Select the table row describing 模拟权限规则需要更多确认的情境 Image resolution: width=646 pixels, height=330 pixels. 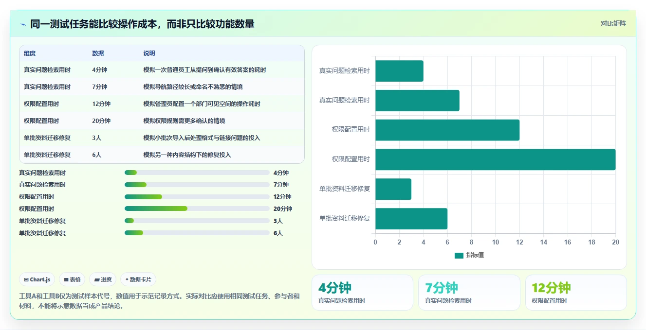(x=162, y=121)
